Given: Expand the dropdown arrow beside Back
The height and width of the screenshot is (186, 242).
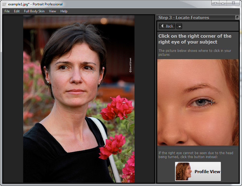Looking at the screenshot, I should [179, 26].
